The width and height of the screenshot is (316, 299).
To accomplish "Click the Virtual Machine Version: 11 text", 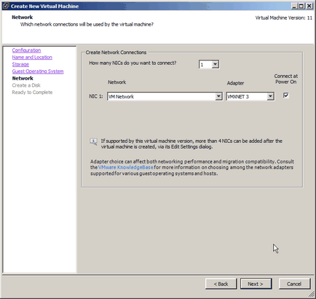I will 284,18.
